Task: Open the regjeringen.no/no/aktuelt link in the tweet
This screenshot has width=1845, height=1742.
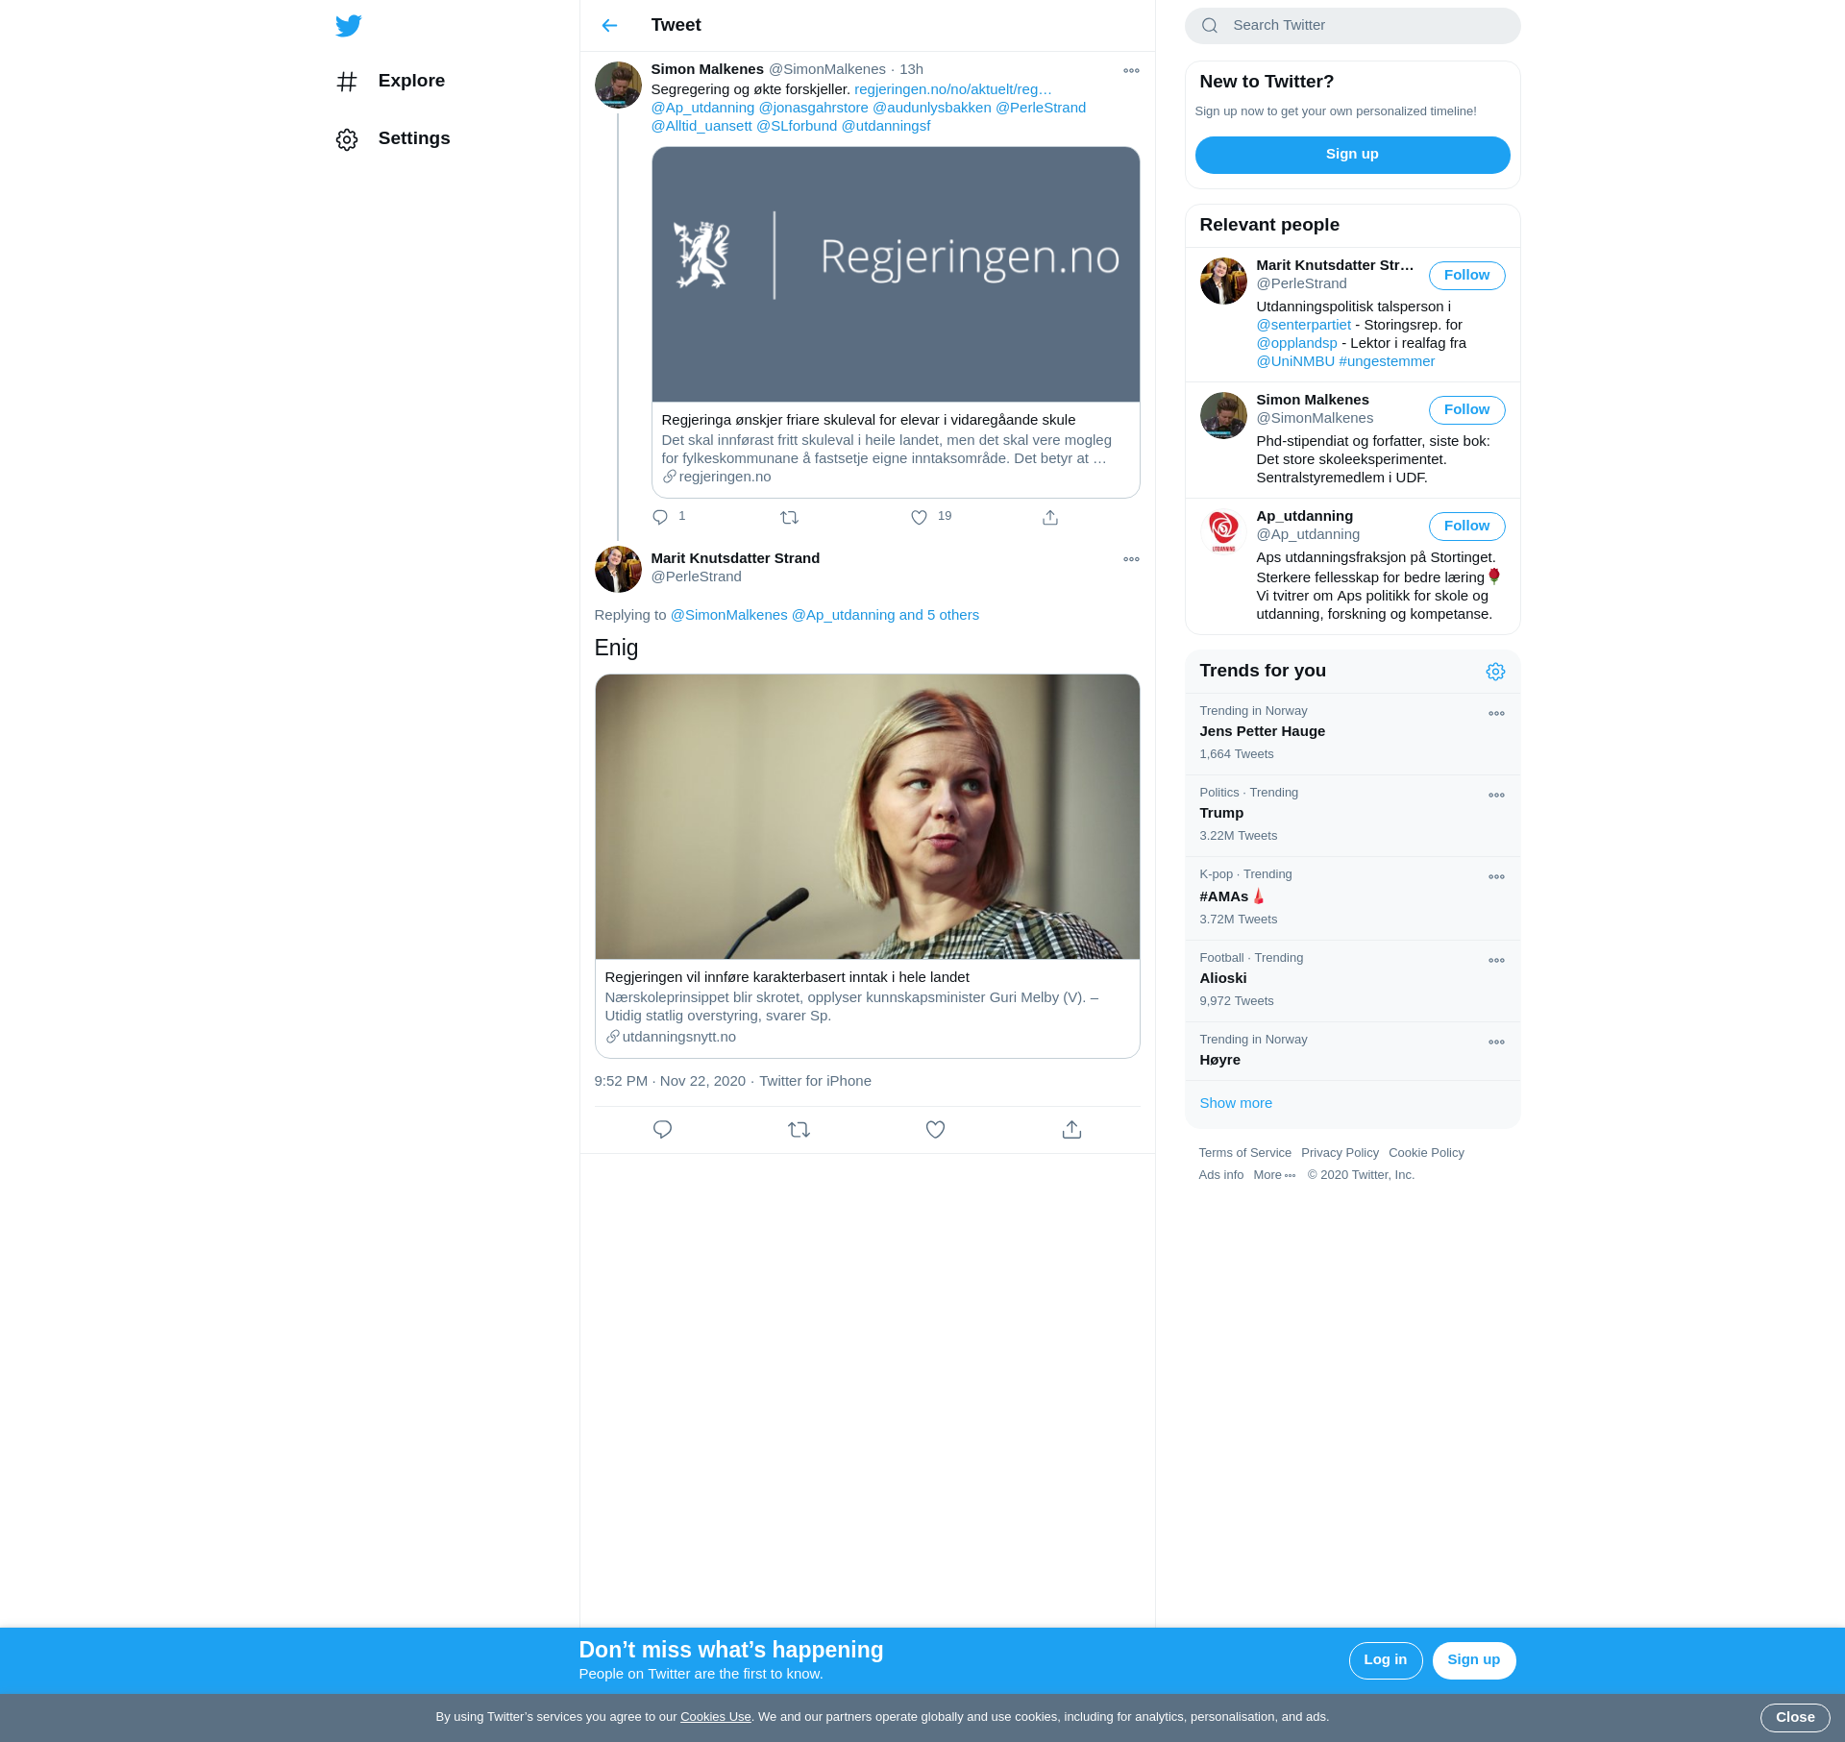Action: pos(953,89)
